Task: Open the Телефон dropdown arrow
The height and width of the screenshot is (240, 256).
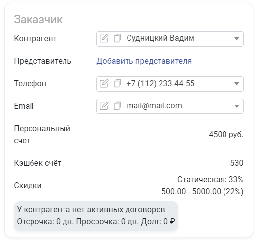Action: tap(236, 84)
